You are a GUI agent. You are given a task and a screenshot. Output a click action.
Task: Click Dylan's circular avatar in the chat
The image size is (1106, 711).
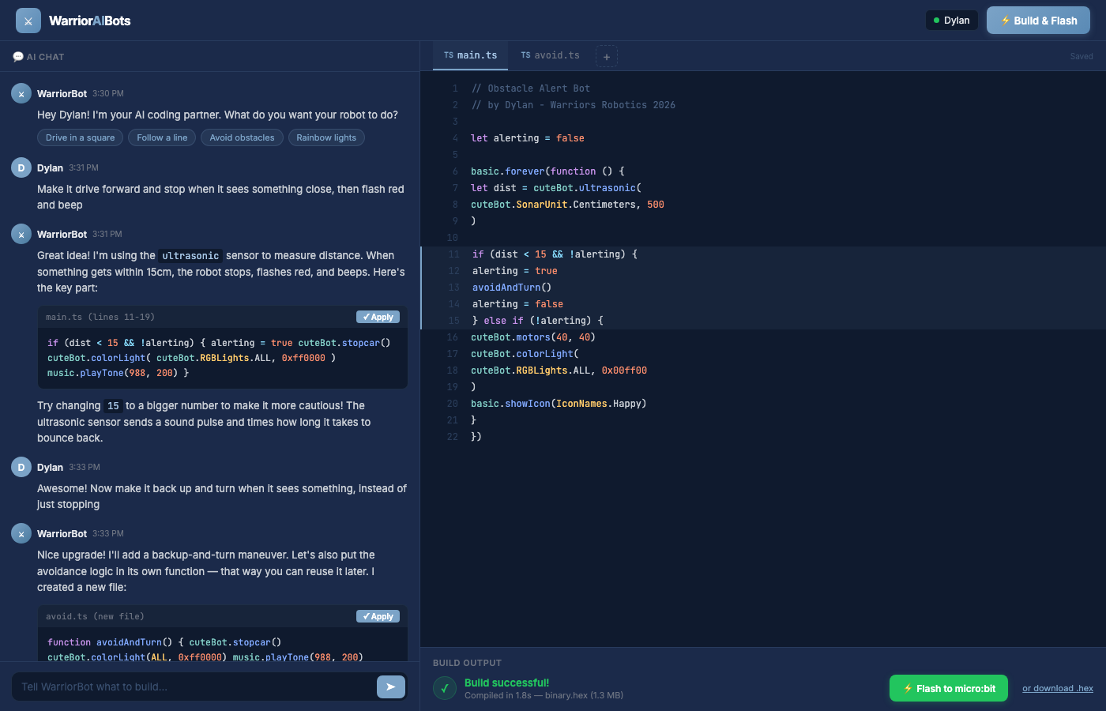(21, 167)
